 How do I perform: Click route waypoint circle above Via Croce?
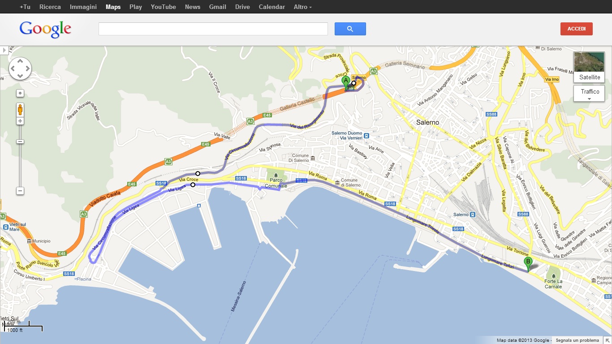point(198,173)
